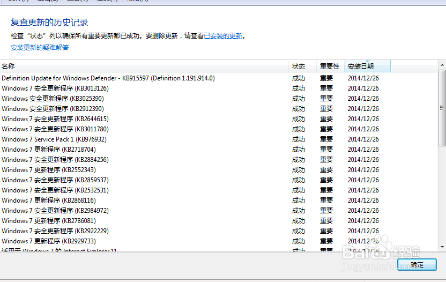Click 成功 status in the KB2718704 row
This screenshot has height=282, width=446.
(x=299, y=150)
